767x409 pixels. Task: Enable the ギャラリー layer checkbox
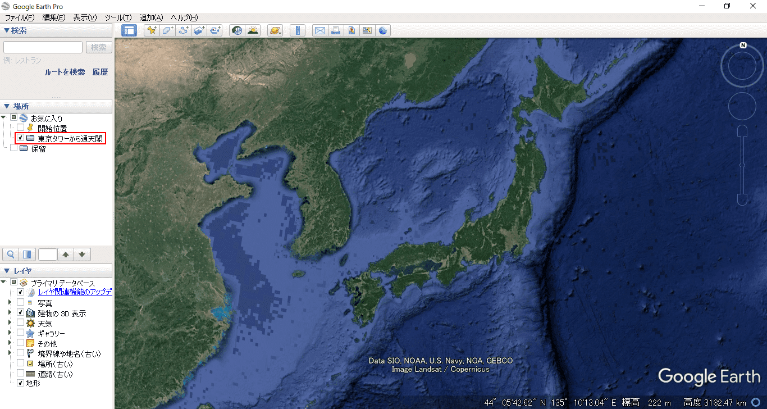click(x=20, y=333)
